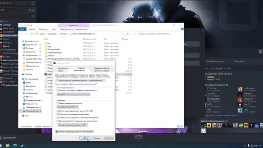The width and height of the screenshot is (263, 148).
Task: Open Сеть in navigation pane
Action: point(27,116)
